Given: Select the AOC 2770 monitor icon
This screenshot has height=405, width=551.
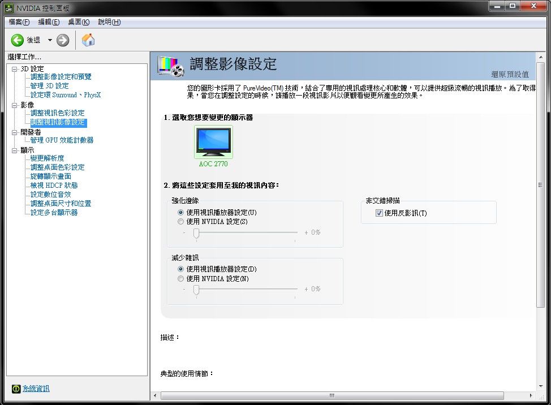Looking at the screenshot, I should (x=213, y=142).
